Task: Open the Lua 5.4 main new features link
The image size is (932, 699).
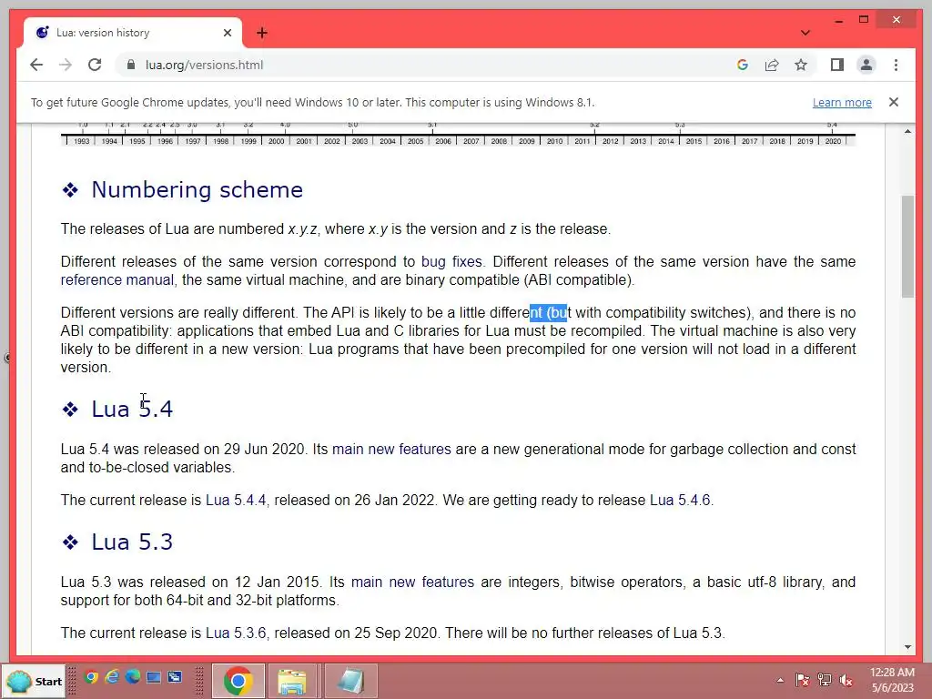Action: tap(391, 450)
